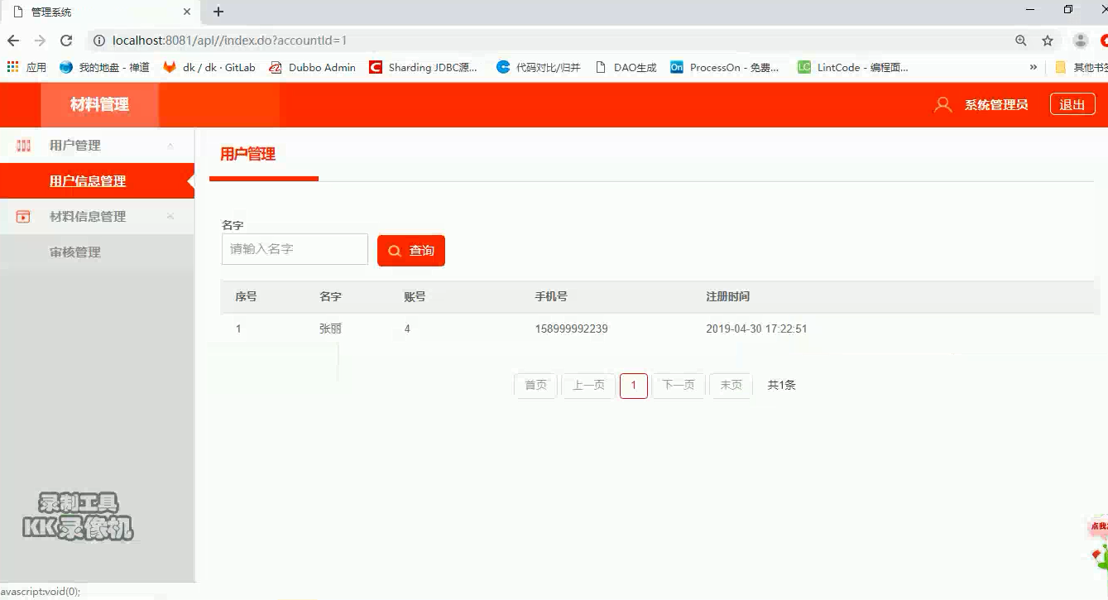This screenshot has height=600, width=1108.
Task: Click the browser forward arrow
Action: [x=40, y=41]
